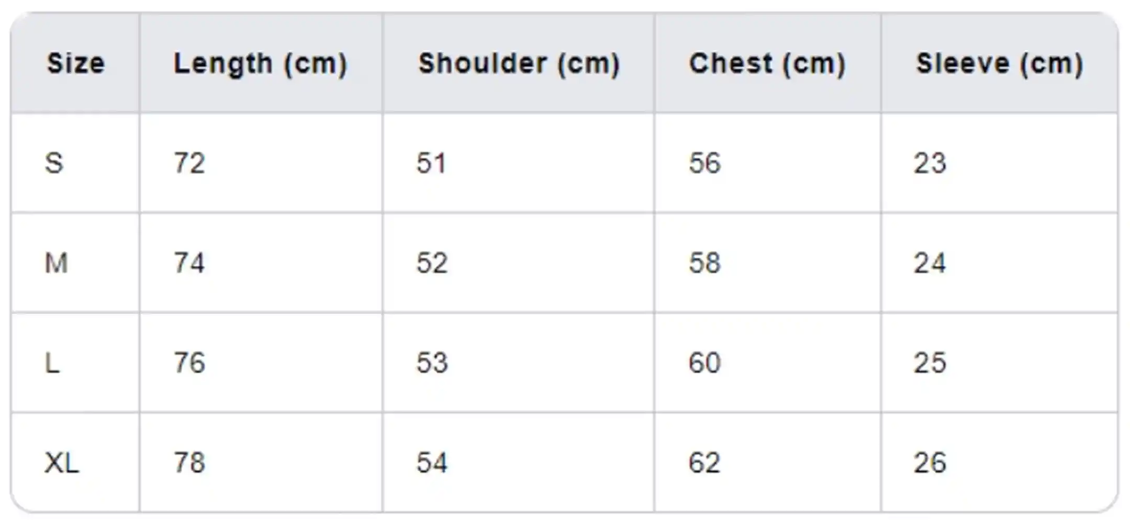Select sleeve value 23 in S row

pyautogui.click(x=930, y=163)
